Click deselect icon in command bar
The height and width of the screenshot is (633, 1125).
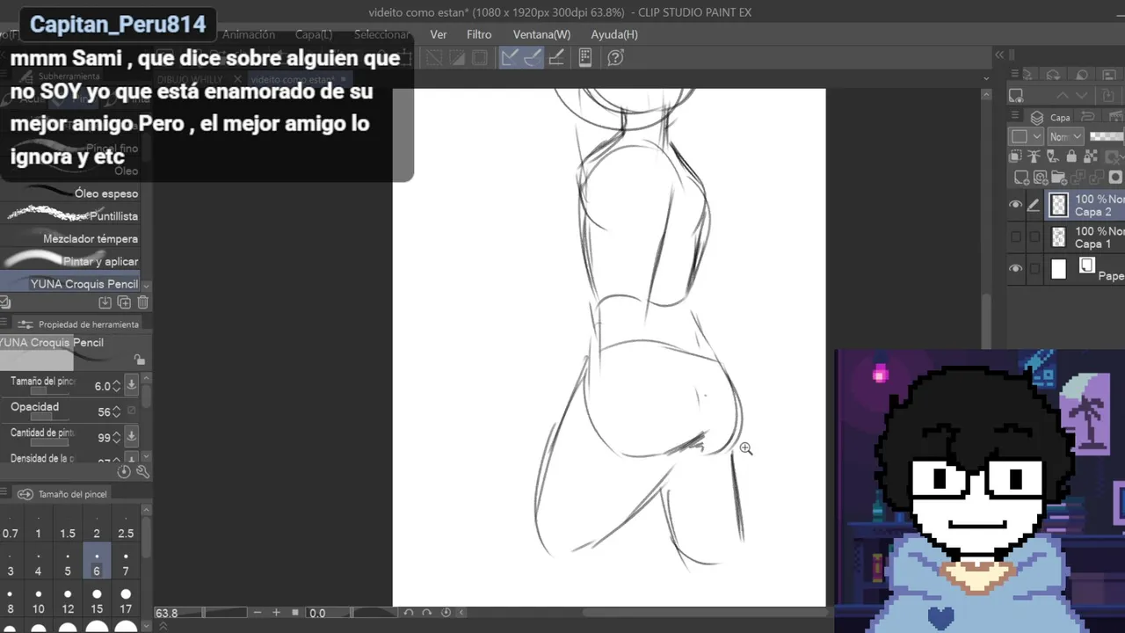[x=433, y=58]
